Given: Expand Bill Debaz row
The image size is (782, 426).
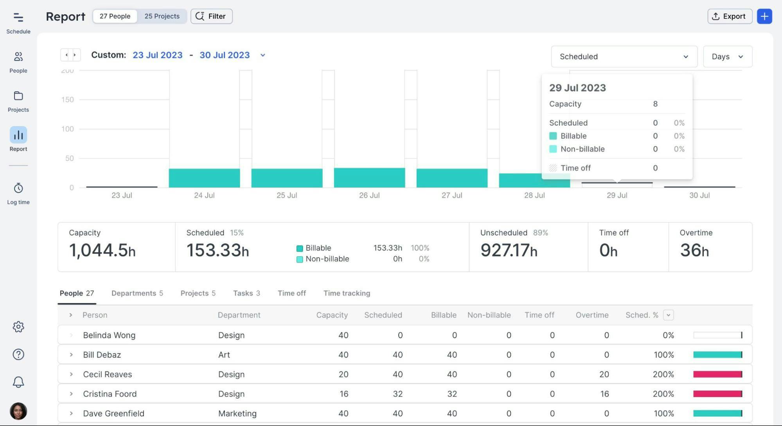Looking at the screenshot, I should [x=71, y=355].
